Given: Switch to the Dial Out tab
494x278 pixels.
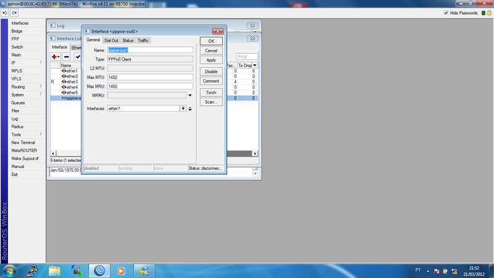Looking at the screenshot, I should (x=111, y=40).
